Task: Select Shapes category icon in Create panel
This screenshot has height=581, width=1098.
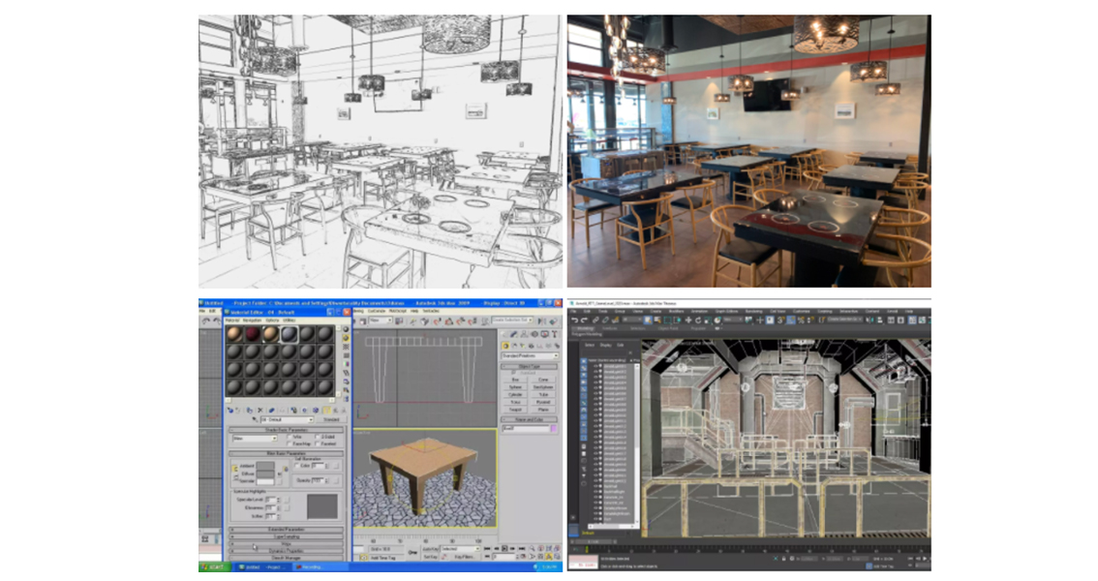Action: (x=514, y=346)
